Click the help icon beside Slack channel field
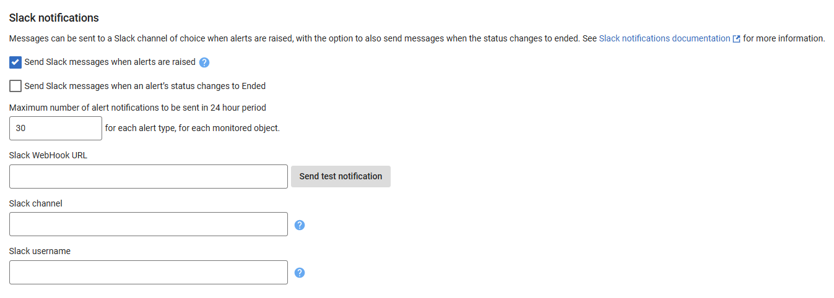 300,225
